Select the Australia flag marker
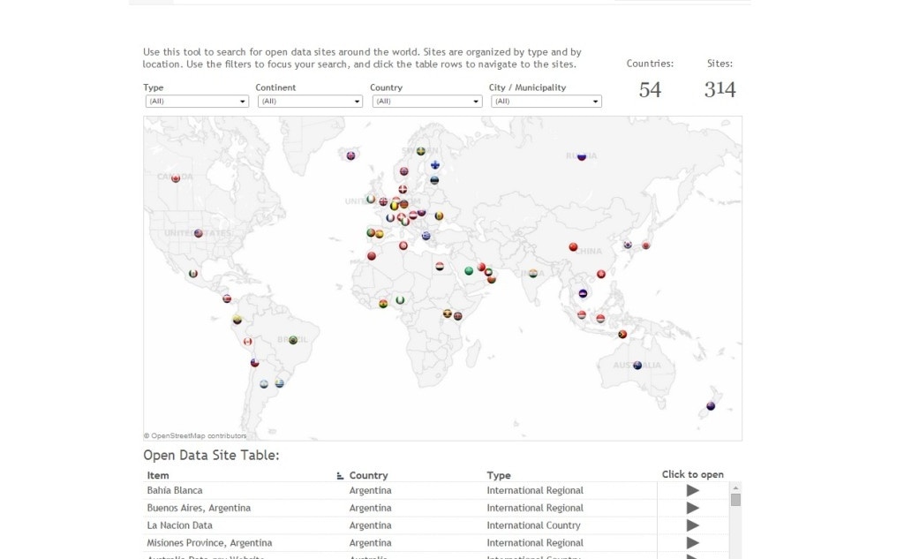The height and width of the screenshot is (559, 904). click(638, 365)
